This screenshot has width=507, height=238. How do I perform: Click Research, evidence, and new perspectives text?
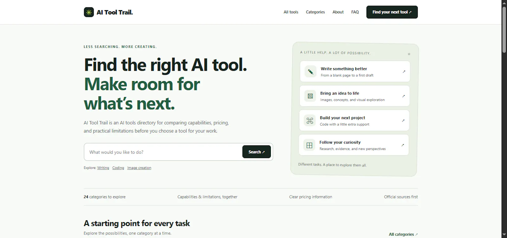click(352, 149)
